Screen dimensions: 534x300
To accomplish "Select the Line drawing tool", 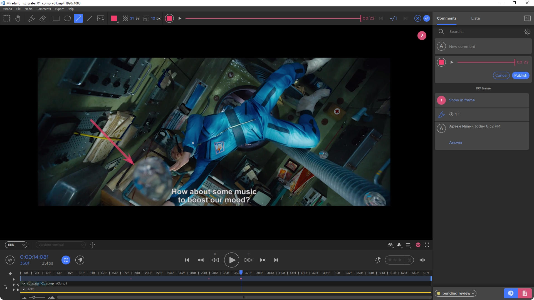I will click(x=90, y=18).
